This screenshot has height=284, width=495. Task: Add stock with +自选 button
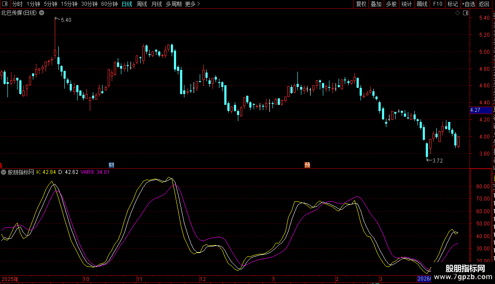pos(468,4)
